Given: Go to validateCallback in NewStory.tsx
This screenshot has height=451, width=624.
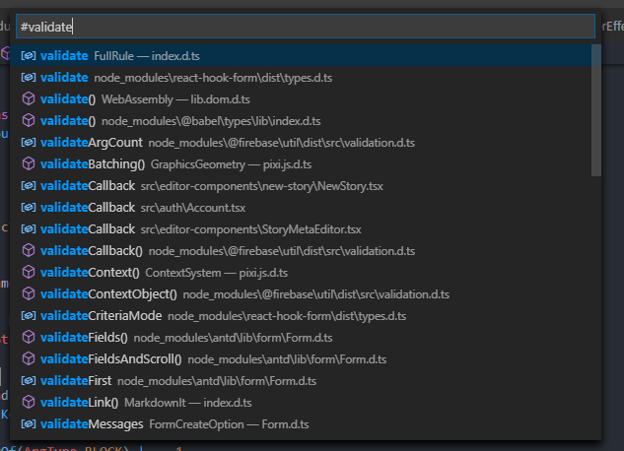Looking at the screenshot, I should coord(301,185).
